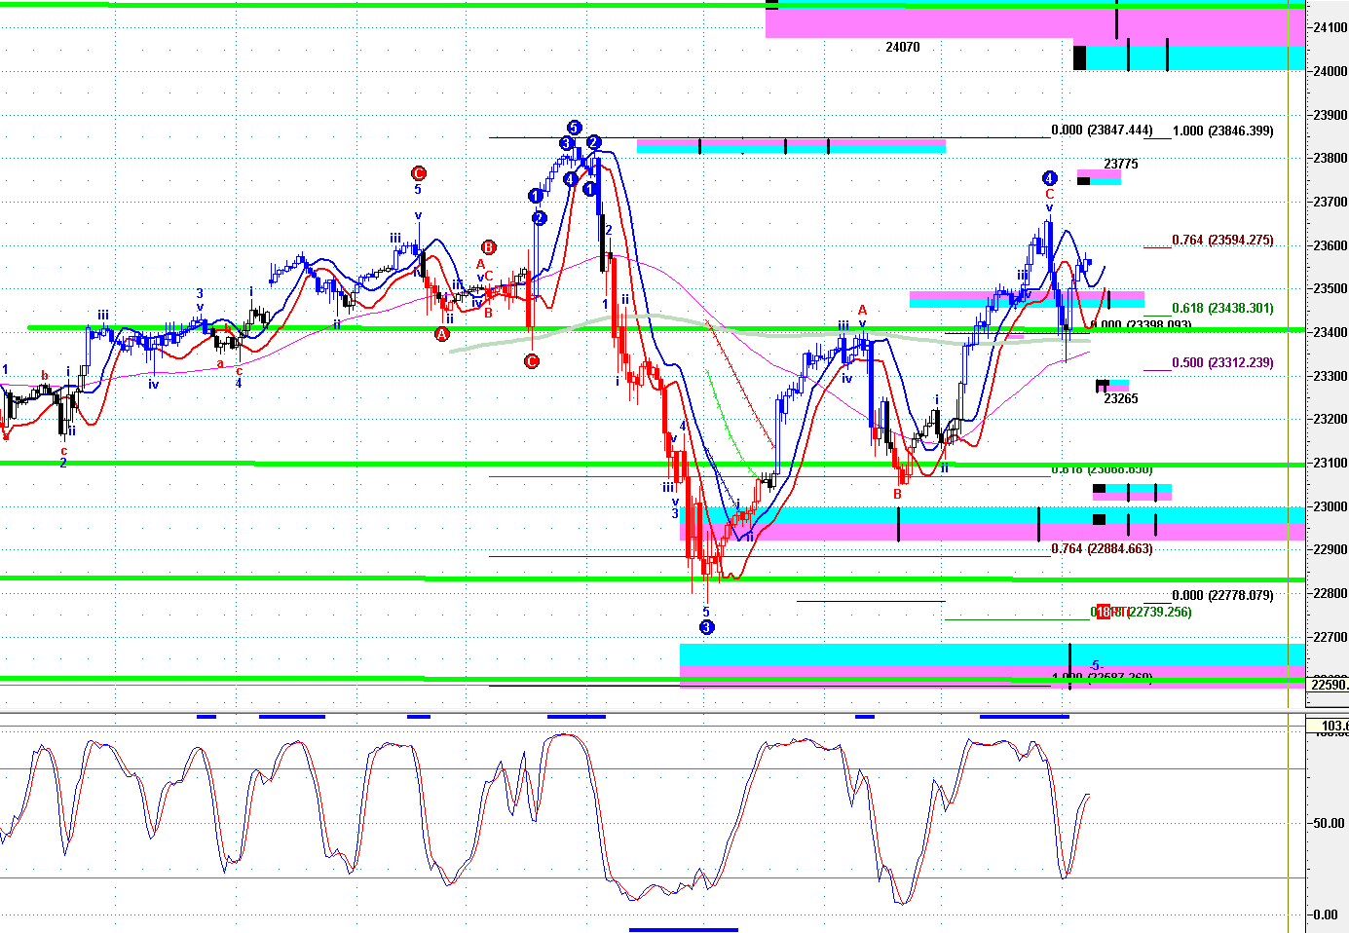Viewport: 1349px width, 933px height.
Task: Click the red highlighted box beside 22739.256
Action: [x=1104, y=612]
